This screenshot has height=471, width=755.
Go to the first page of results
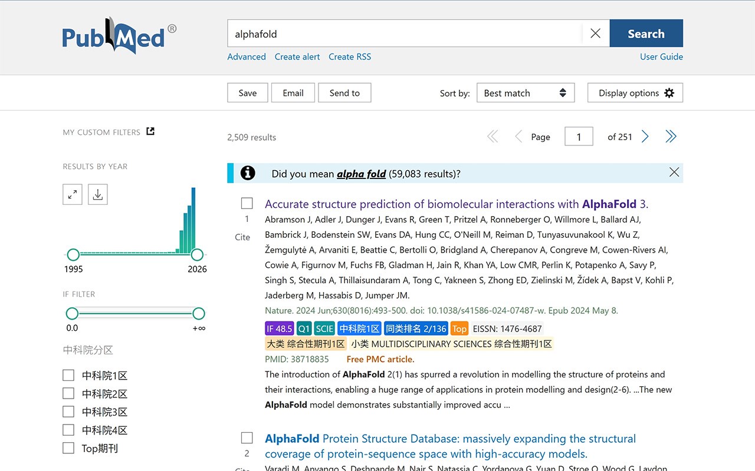tap(493, 137)
